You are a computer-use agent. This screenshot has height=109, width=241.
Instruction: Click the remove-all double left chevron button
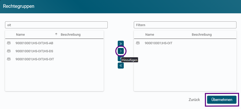[x=121, y=66]
